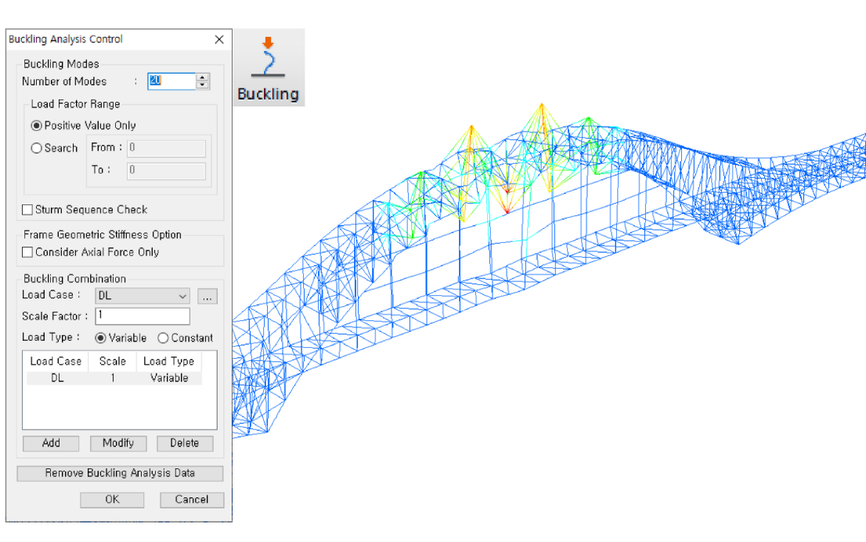Click Remove Buckling Analysis Data

(120, 473)
